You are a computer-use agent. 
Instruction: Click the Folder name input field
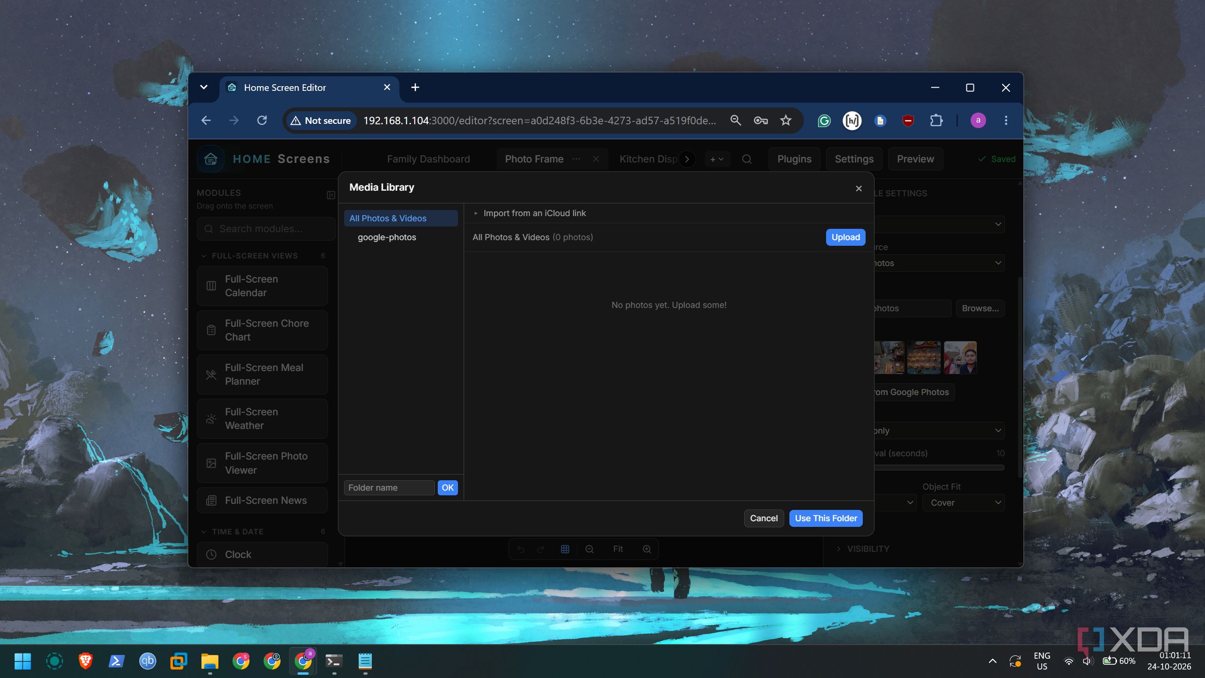[x=389, y=488]
